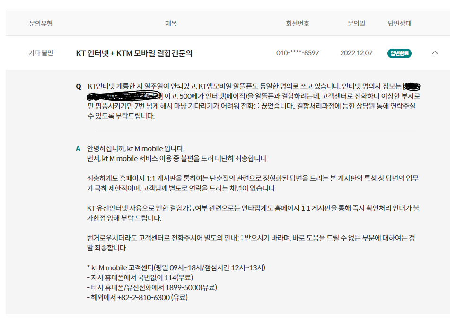Click the line number 010-****-8597
Viewport: 456px width, 319px height.
click(298, 53)
